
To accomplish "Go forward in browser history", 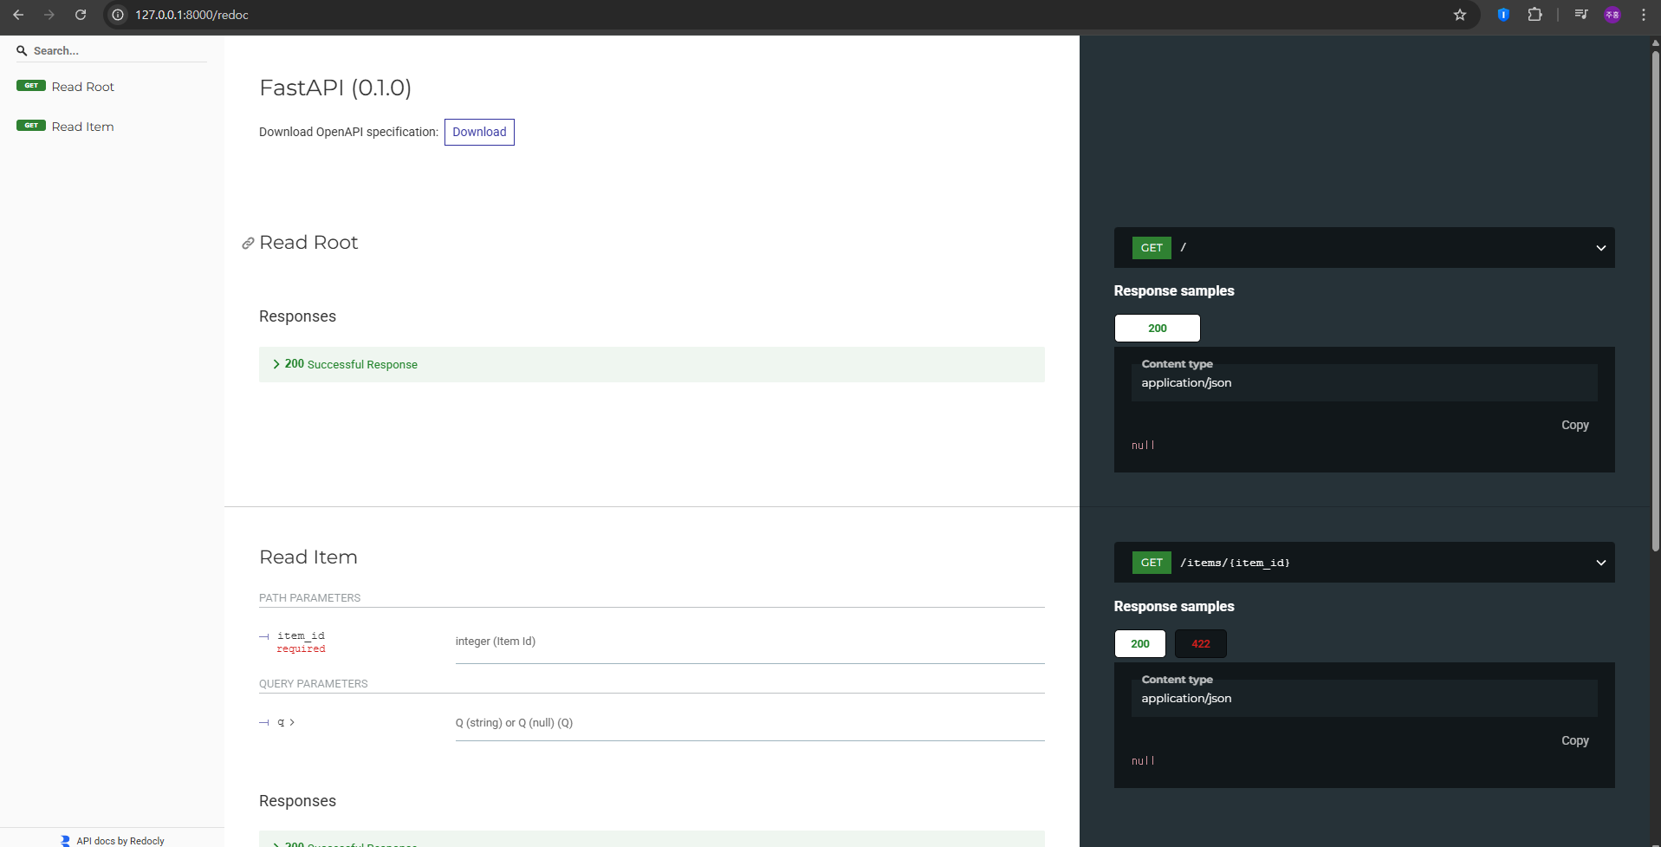I will [x=49, y=15].
